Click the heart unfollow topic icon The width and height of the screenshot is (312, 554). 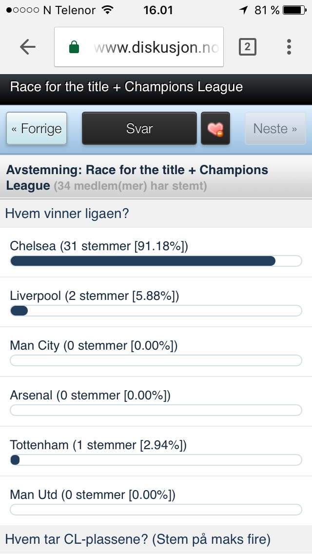click(x=215, y=129)
